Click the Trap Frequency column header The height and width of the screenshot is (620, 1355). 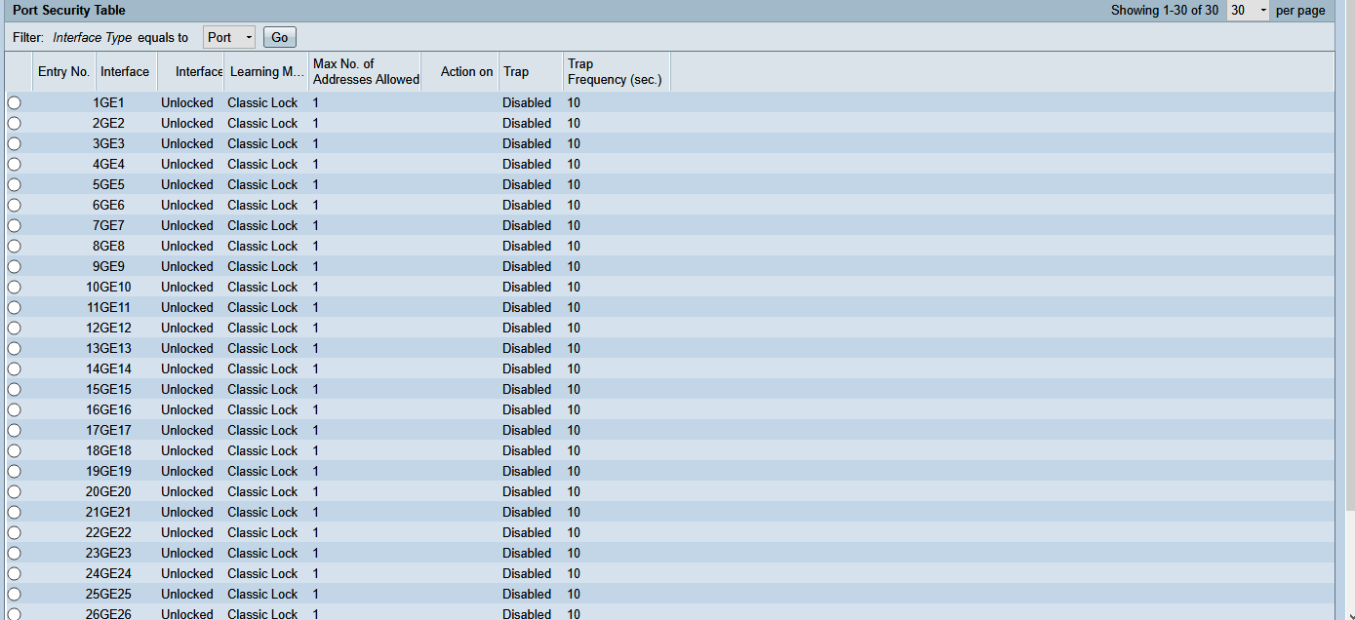(615, 72)
